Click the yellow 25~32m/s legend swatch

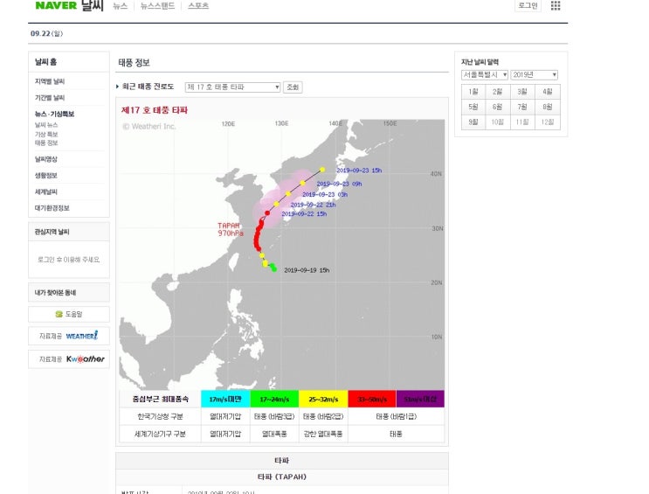click(323, 399)
